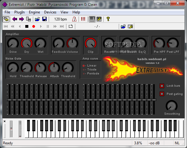The width and height of the screenshot is (187, 148).
Task: Enable the Post gating checkbox
Action: point(162,94)
